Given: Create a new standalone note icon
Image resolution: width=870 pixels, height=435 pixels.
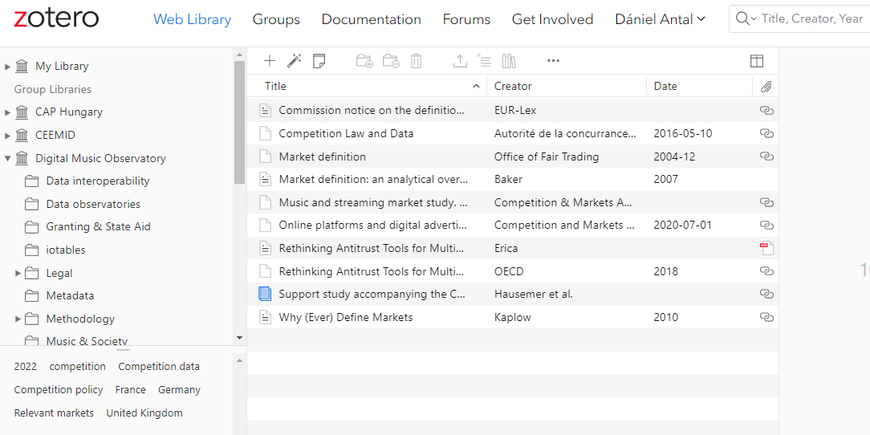Looking at the screenshot, I should [319, 60].
